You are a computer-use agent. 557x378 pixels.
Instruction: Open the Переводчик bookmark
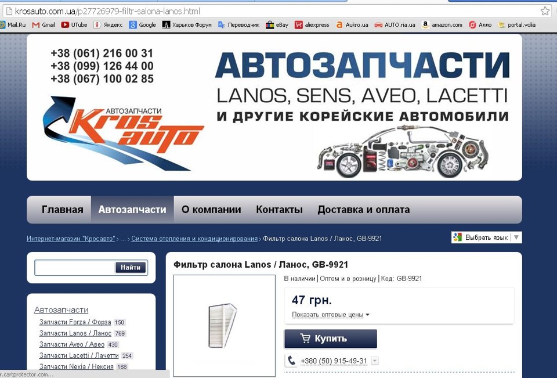238,25
